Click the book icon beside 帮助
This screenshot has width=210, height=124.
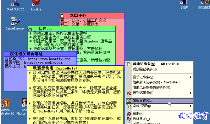129,114
